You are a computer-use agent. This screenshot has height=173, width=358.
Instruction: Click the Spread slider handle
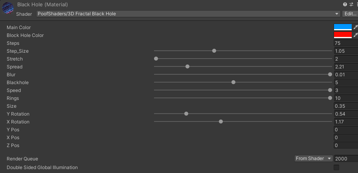click(187, 66)
